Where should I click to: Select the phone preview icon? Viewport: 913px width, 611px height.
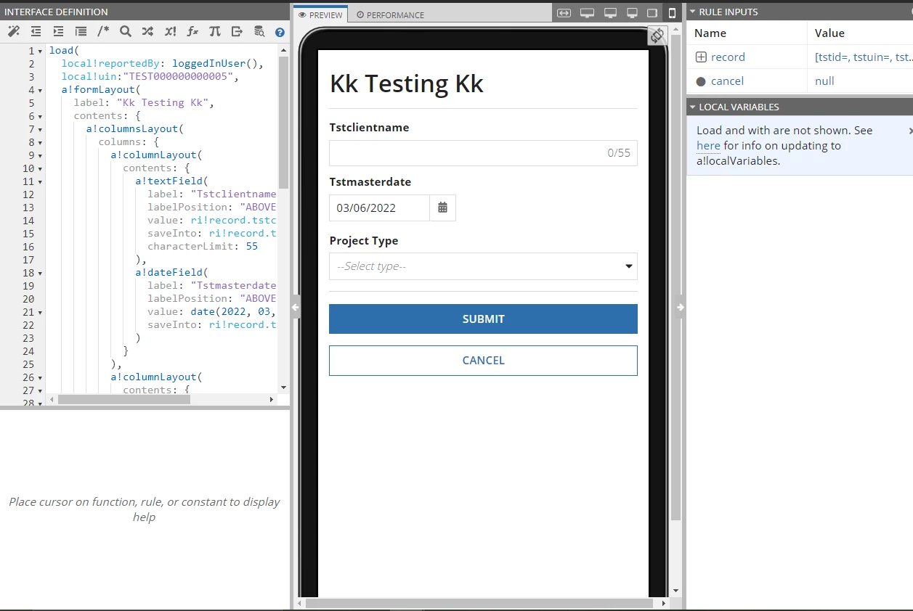point(672,13)
